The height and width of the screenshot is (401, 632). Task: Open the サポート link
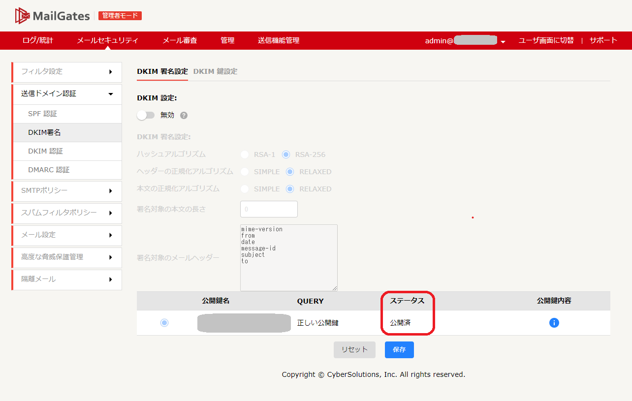tap(603, 40)
